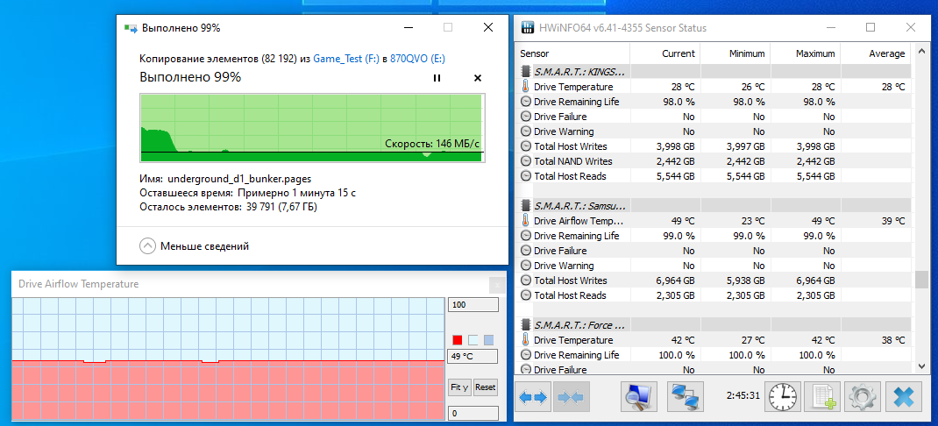Click the underground_d1_bunker.pages file name
938x426 pixels.
click(239, 178)
